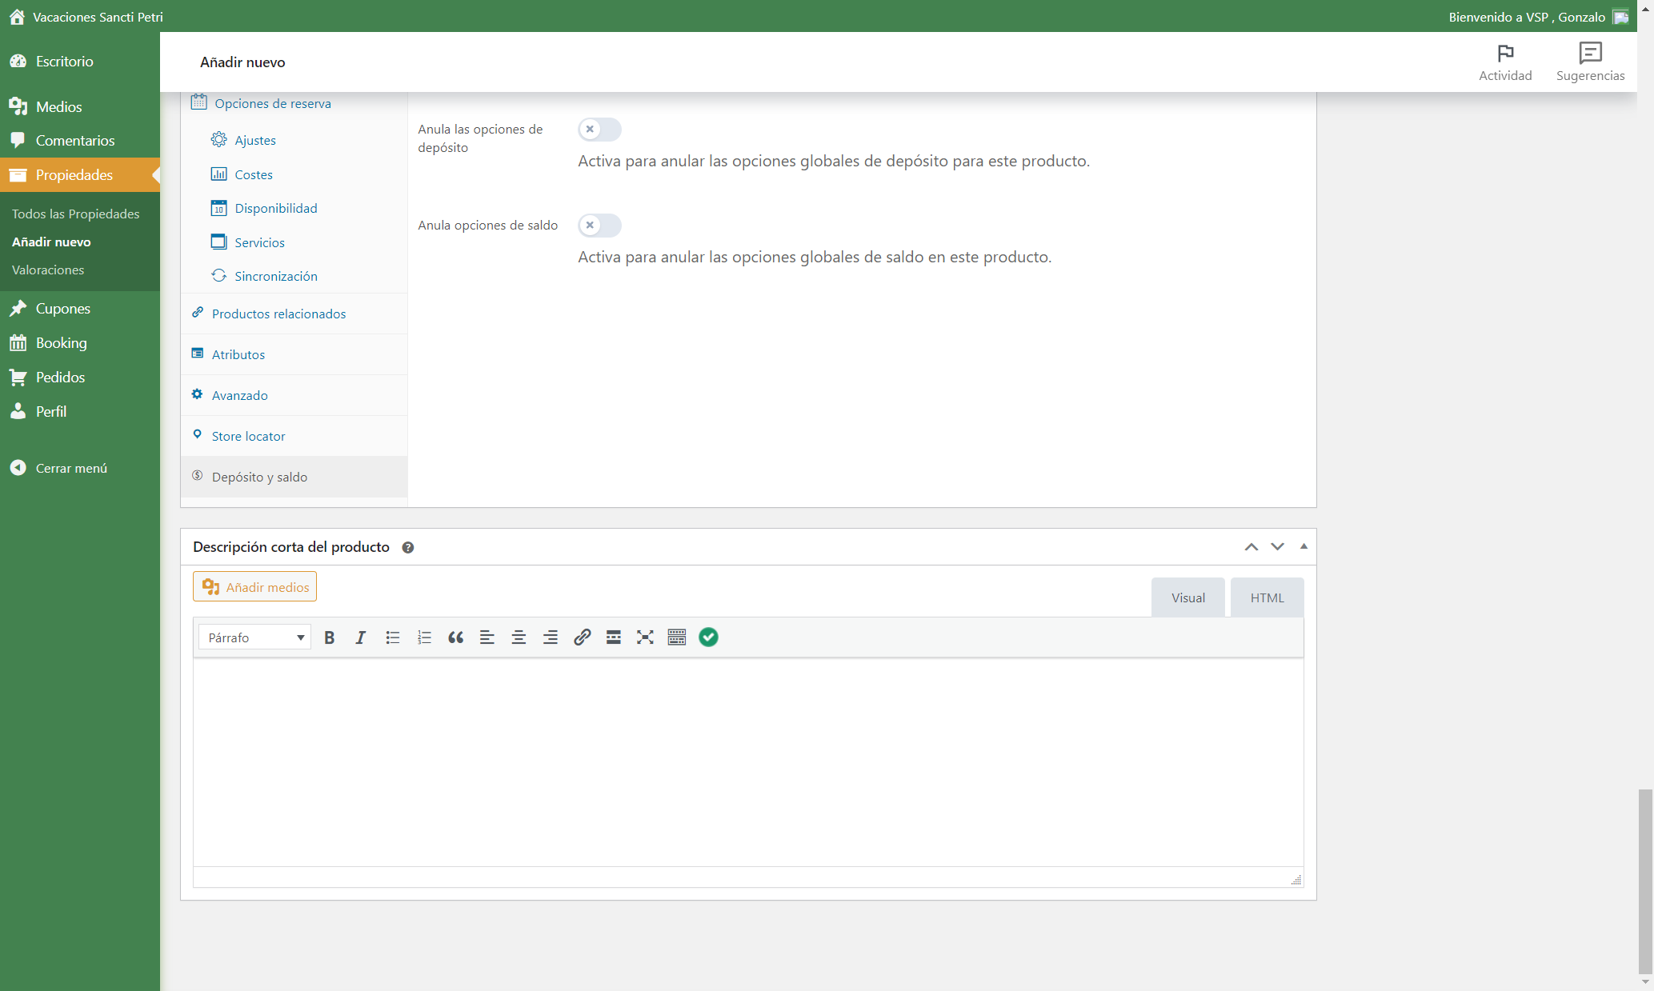The height and width of the screenshot is (991, 1654).
Task: Center align the text
Action: [x=519, y=637]
